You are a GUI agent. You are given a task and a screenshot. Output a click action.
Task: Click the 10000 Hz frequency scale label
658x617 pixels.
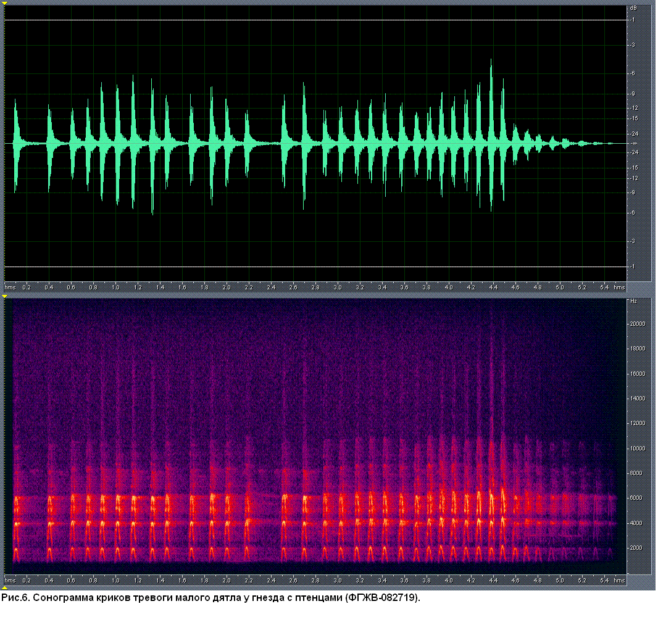tap(638, 449)
